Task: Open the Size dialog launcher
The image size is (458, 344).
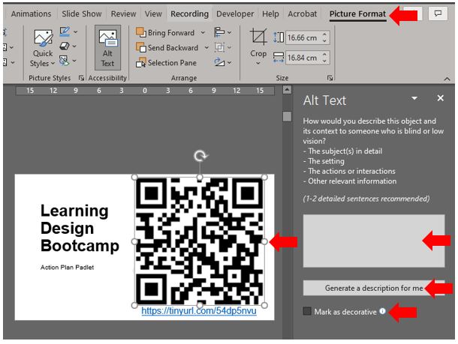Action: pyautogui.click(x=330, y=78)
